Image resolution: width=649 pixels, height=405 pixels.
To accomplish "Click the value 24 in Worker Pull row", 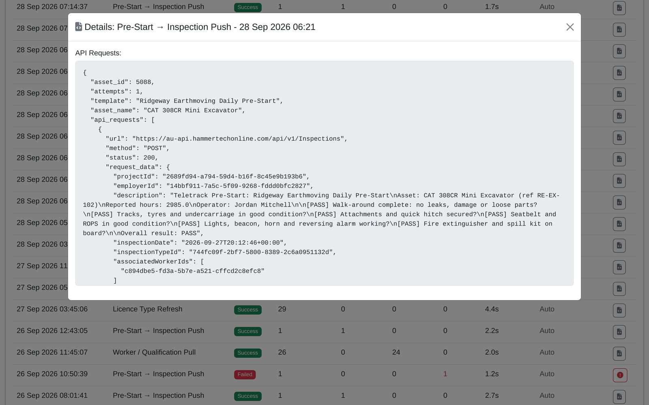I will pyautogui.click(x=396, y=352).
